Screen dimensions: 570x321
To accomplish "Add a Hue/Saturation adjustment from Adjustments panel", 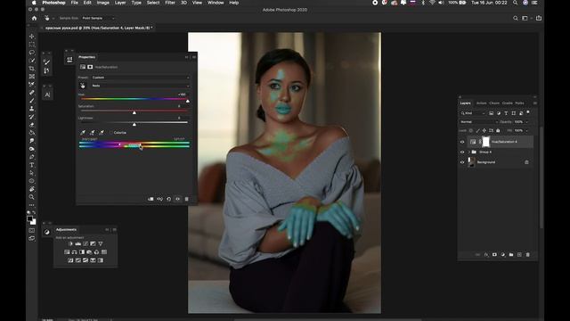I will (x=67, y=251).
